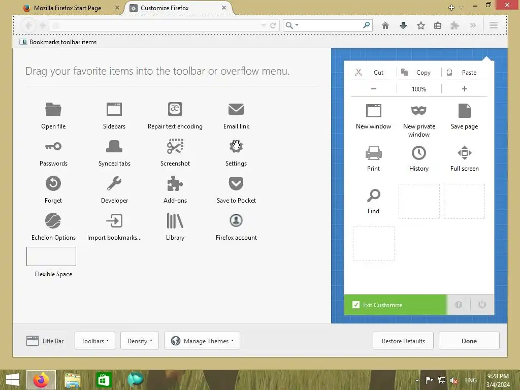Open the Manage Themes dropdown
Image resolution: width=520 pixels, height=390 pixels.
click(202, 341)
